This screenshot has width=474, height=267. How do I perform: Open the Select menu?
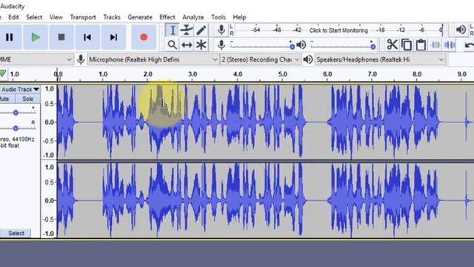[34, 17]
